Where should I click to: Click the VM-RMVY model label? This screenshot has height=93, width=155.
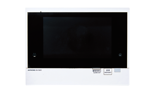[39, 70]
